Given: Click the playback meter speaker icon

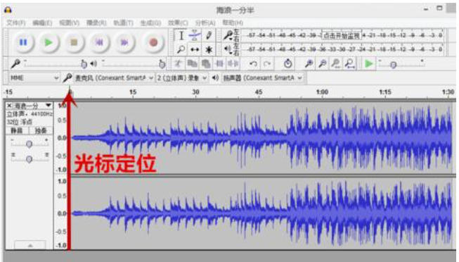Looking at the screenshot, I should click(x=228, y=49).
